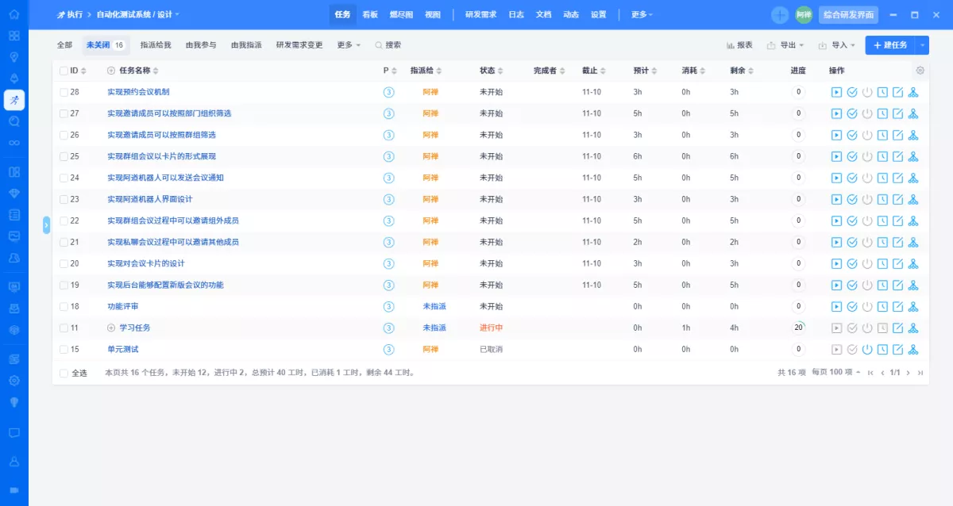Click the close (power) icon for task 15
Image resolution: width=953 pixels, height=506 pixels.
click(867, 349)
